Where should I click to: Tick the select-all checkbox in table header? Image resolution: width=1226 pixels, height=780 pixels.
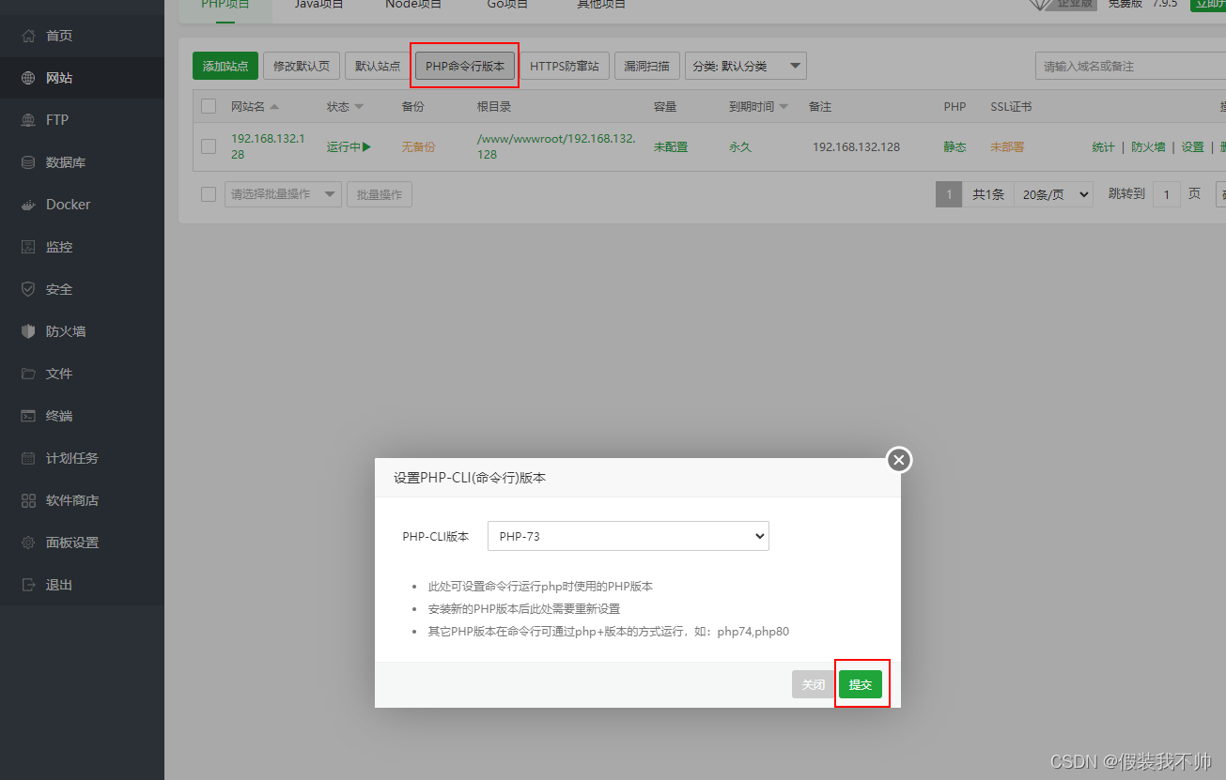point(209,107)
